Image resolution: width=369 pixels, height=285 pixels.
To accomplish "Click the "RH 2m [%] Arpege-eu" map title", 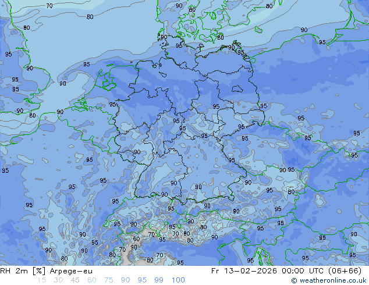I will (x=46, y=271).
